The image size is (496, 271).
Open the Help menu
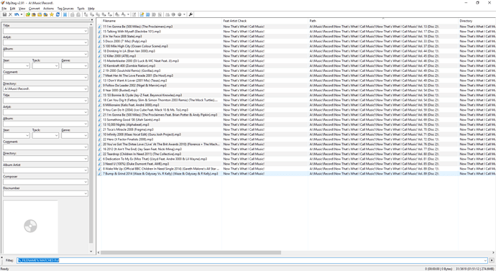point(91,9)
